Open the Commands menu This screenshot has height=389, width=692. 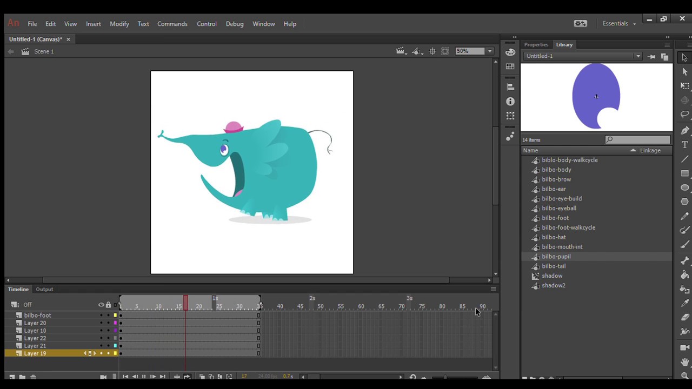(x=172, y=24)
